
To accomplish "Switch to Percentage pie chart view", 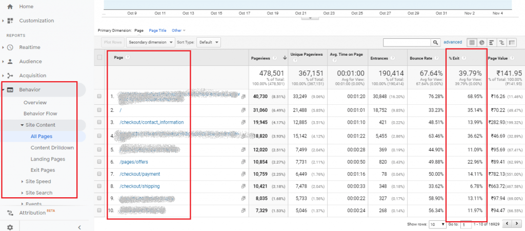I will point(481,42).
